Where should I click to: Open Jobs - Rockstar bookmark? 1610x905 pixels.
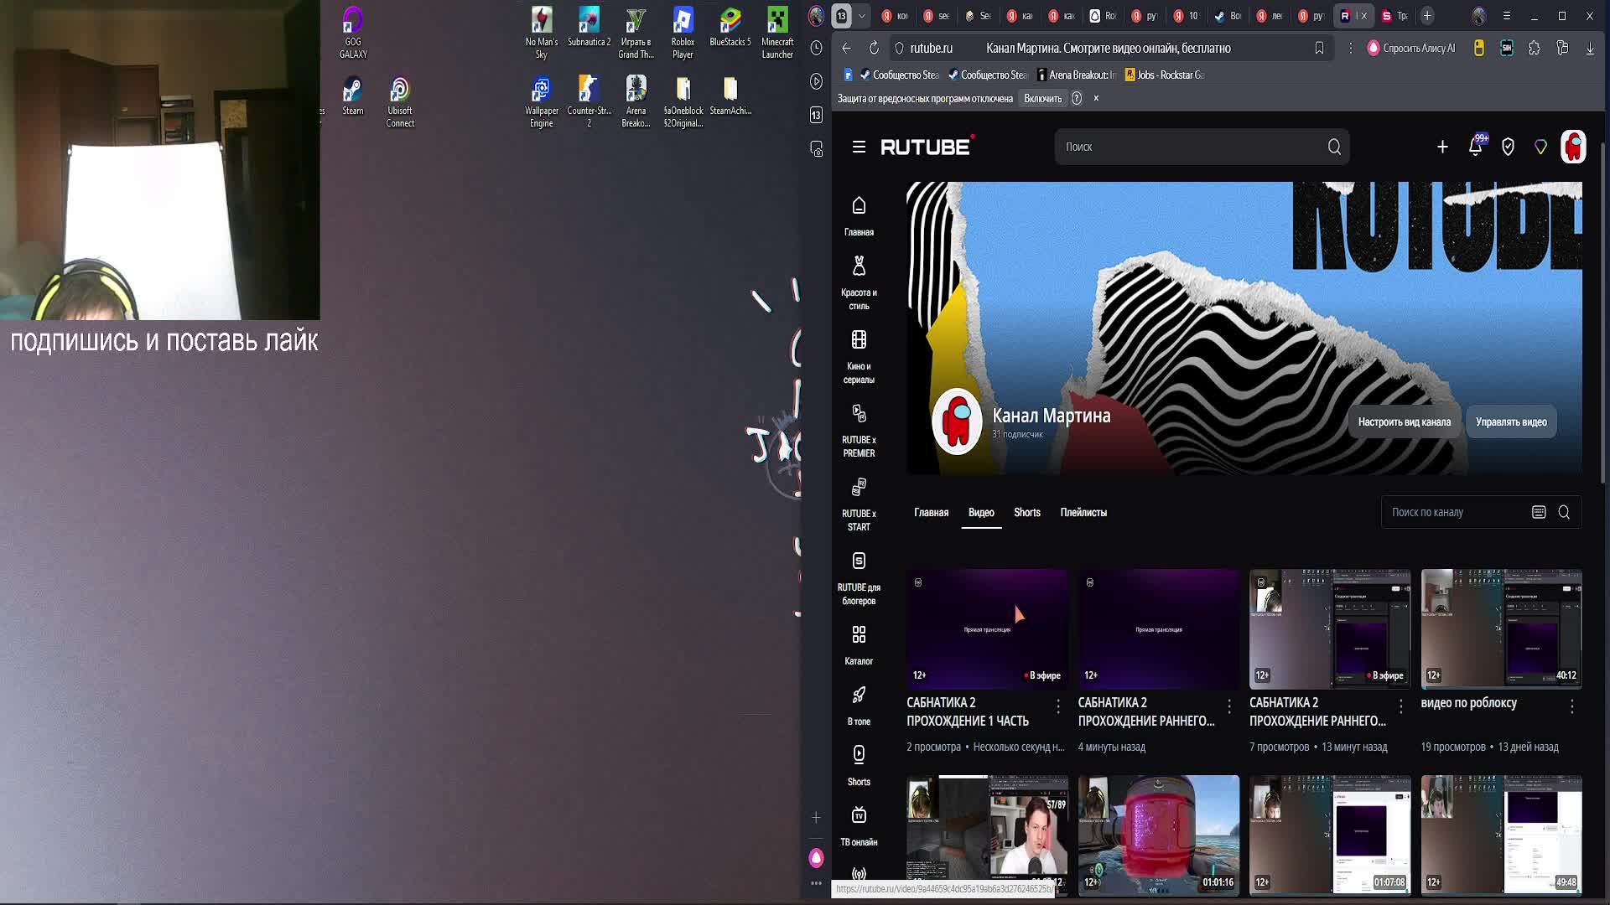[x=1165, y=75]
